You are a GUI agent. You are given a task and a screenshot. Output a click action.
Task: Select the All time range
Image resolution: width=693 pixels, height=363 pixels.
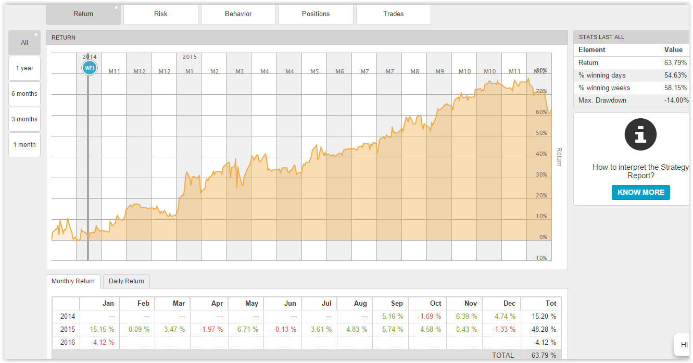(x=24, y=43)
